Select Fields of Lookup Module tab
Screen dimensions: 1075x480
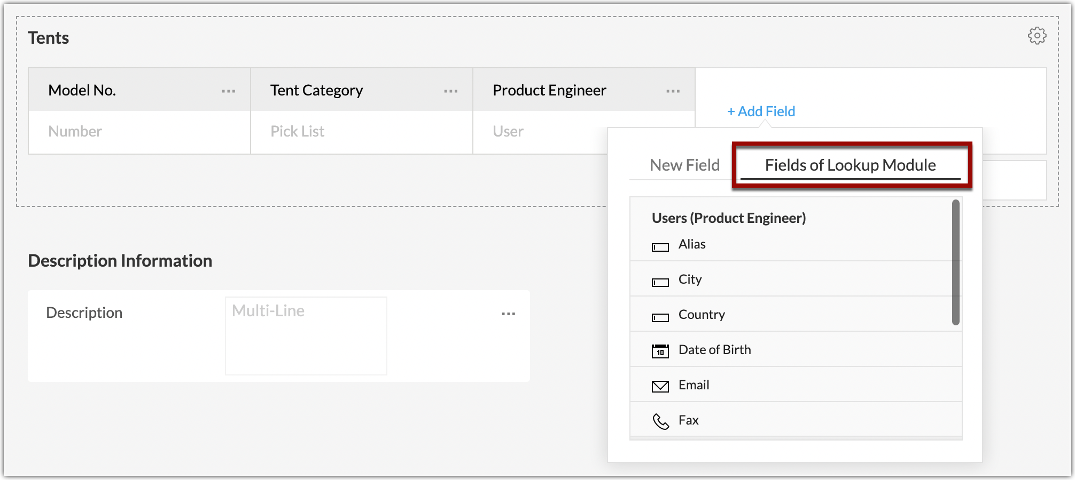850,165
